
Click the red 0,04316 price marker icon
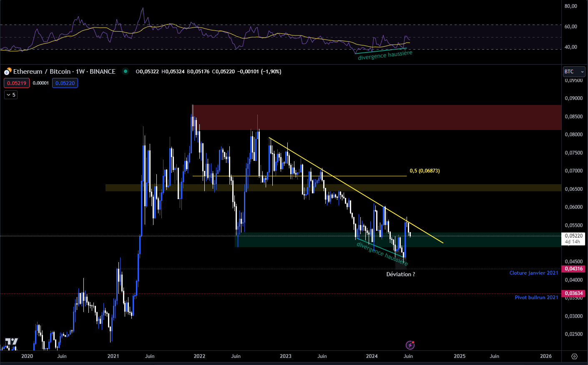click(x=574, y=269)
